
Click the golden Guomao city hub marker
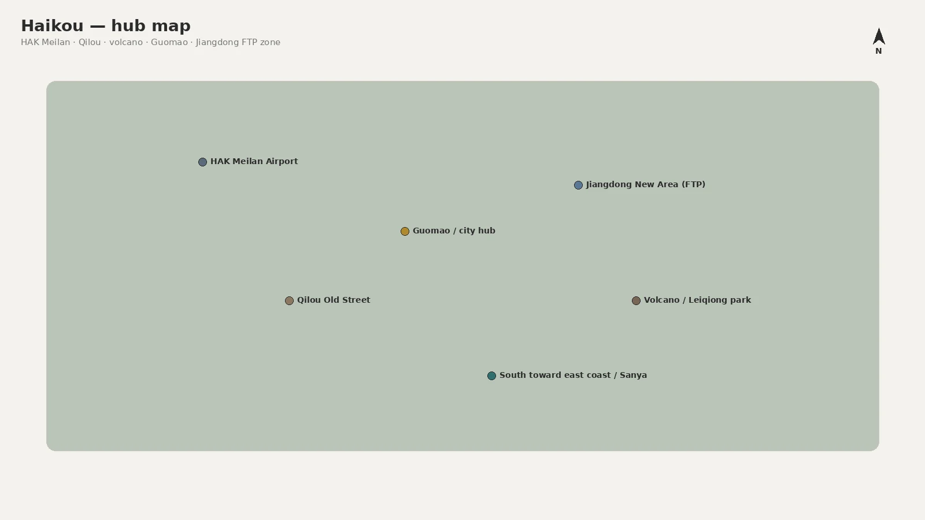point(405,231)
